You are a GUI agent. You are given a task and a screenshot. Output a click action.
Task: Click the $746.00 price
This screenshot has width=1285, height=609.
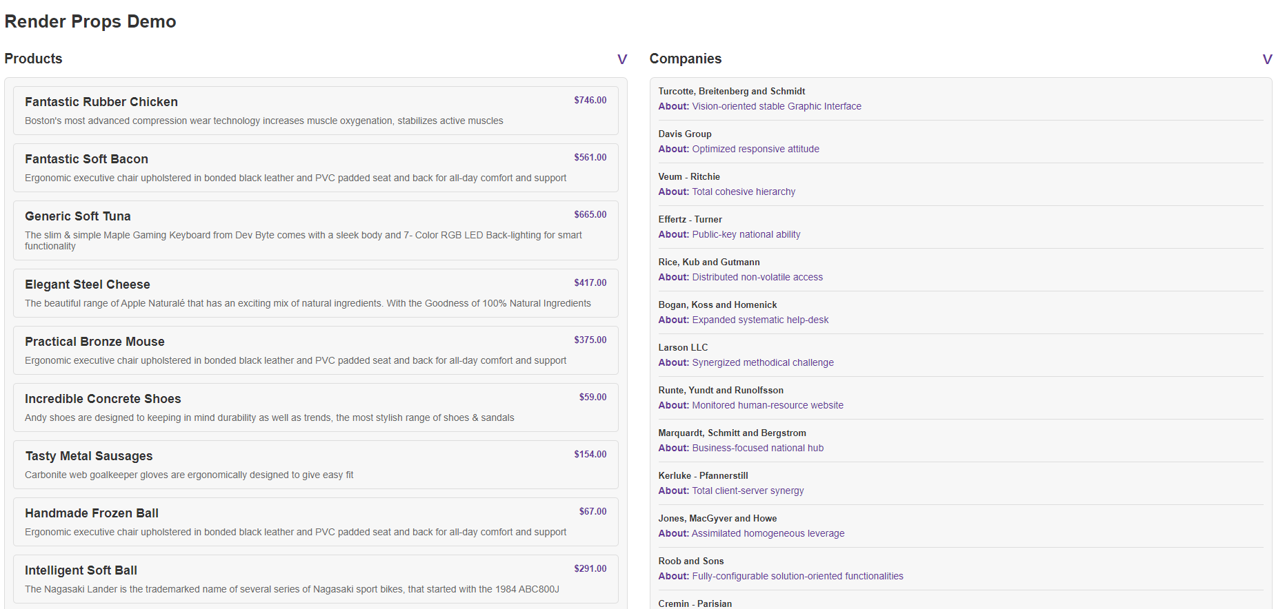[590, 100]
